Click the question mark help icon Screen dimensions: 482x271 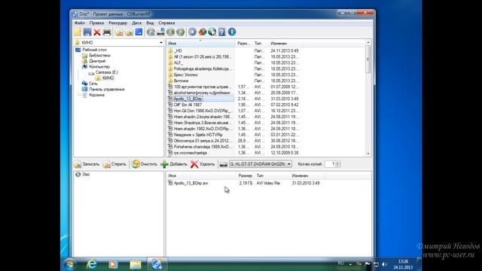coord(222,32)
